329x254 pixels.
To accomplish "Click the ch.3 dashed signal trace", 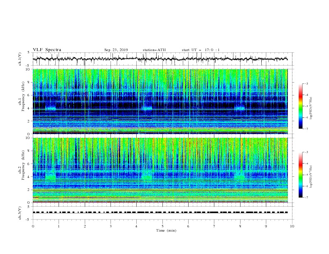I will 160,212.
